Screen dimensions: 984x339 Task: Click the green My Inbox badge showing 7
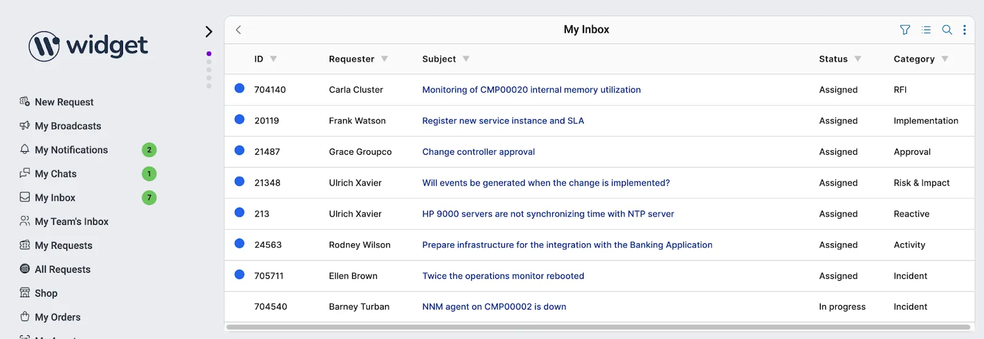pyautogui.click(x=149, y=198)
